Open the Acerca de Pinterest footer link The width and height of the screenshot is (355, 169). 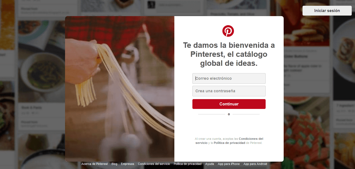tap(95, 164)
